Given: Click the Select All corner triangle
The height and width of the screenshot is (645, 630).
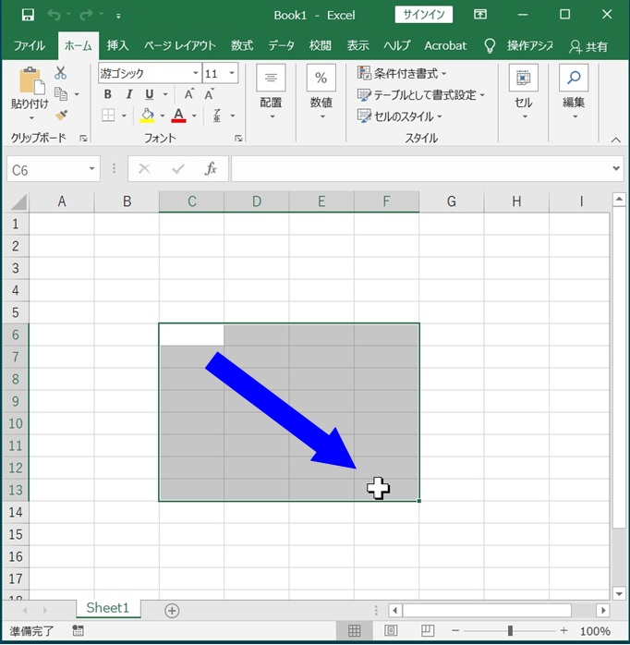Looking at the screenshot, I should click(x=18, y=201).
